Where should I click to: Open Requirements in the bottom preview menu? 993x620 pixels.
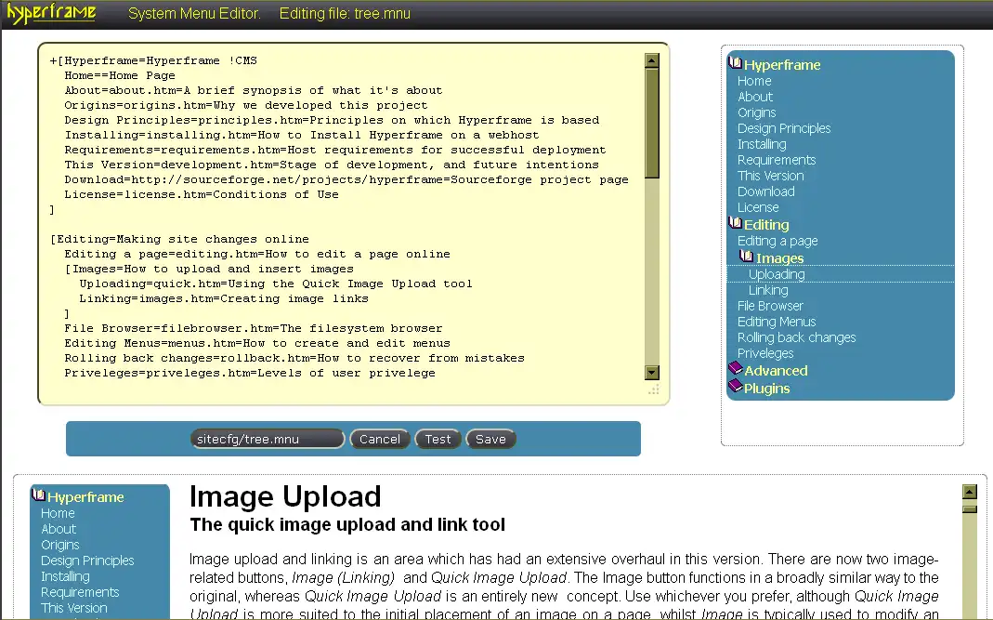tap(80, 593)
